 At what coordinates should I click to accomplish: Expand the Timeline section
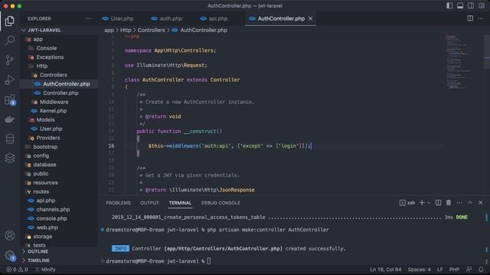[x=38, y=260]
